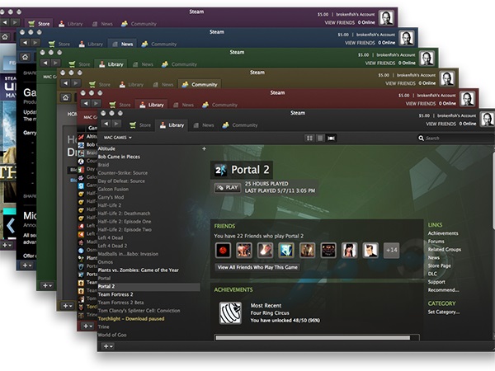Open Community tab in olive Steam window

click(200, 85)
